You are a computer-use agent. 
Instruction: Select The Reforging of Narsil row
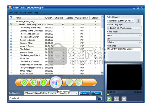point(55,55)
